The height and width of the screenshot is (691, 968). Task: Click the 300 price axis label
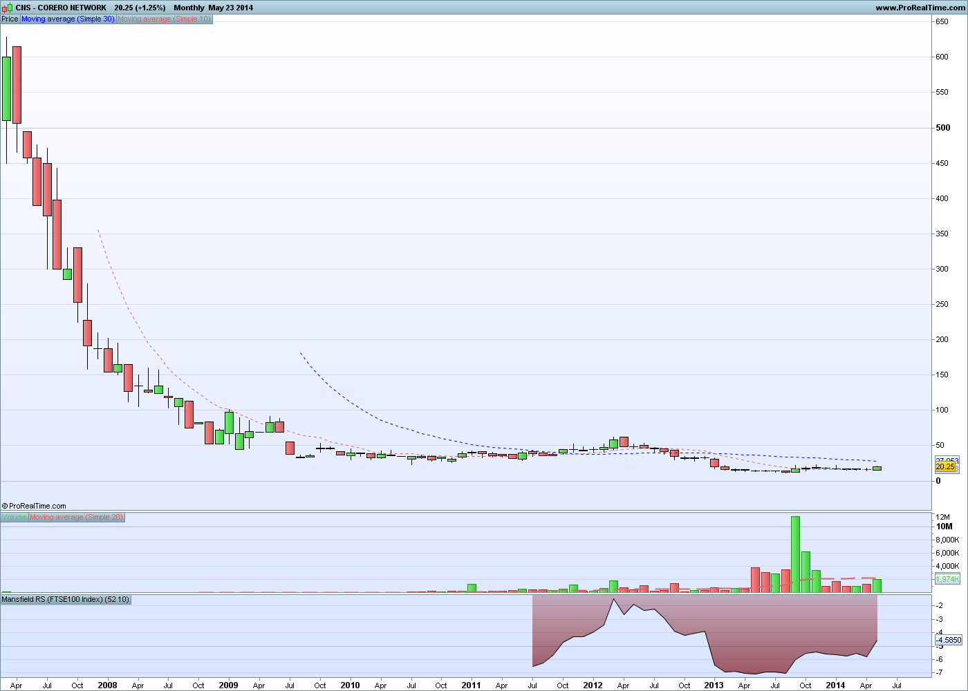(x=942, y=269)
